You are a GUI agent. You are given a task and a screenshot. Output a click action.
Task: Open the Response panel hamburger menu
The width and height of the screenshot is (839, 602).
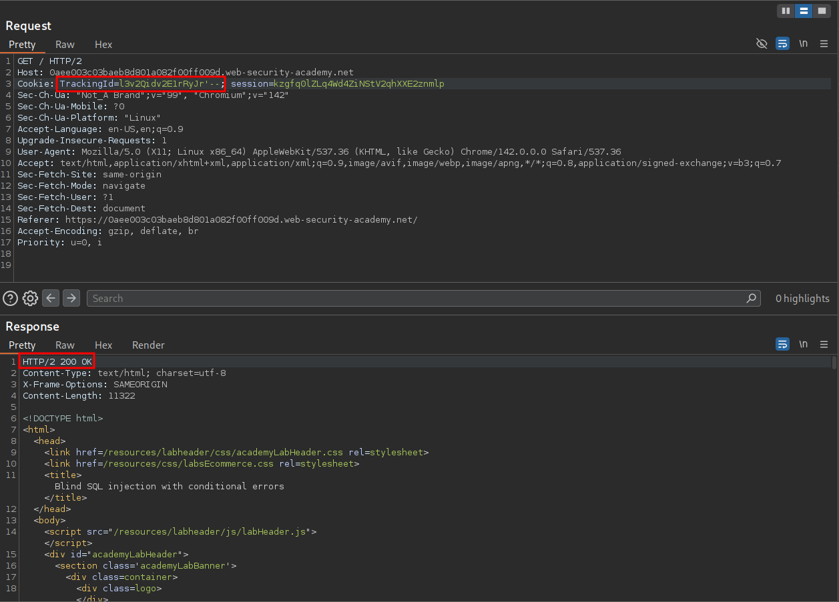(x=824, y=345)
